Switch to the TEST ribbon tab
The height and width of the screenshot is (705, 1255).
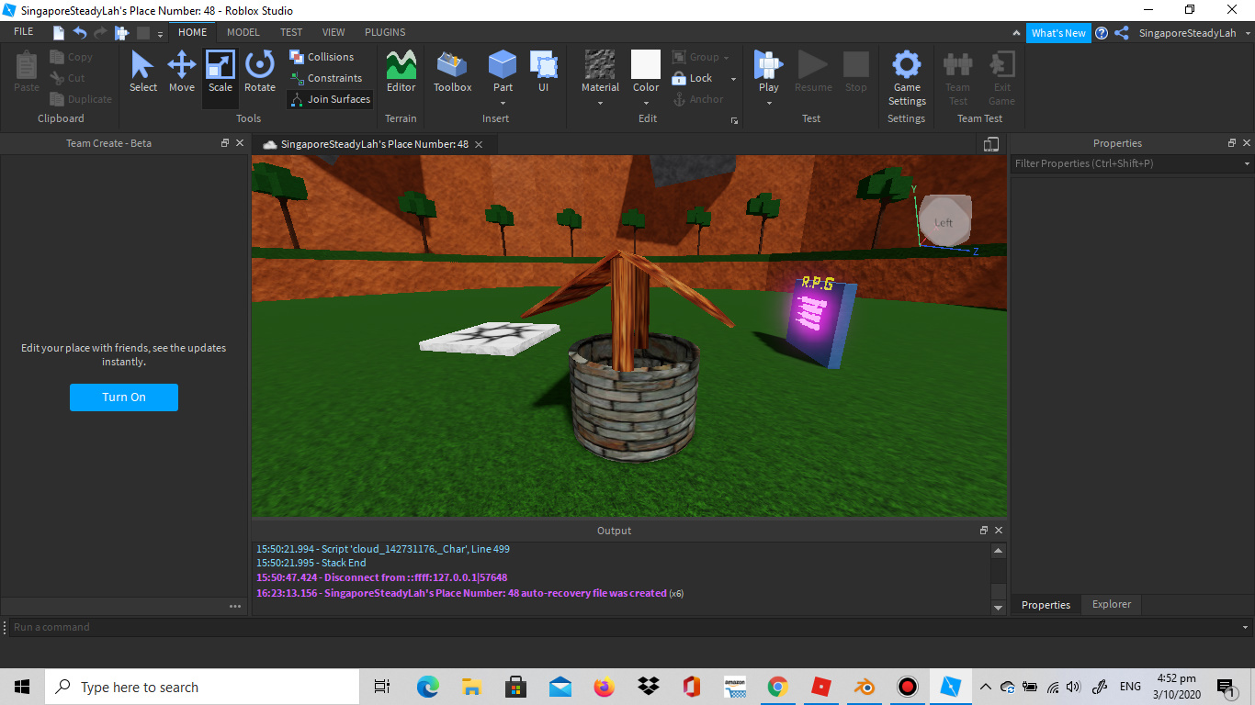[291, 32]
